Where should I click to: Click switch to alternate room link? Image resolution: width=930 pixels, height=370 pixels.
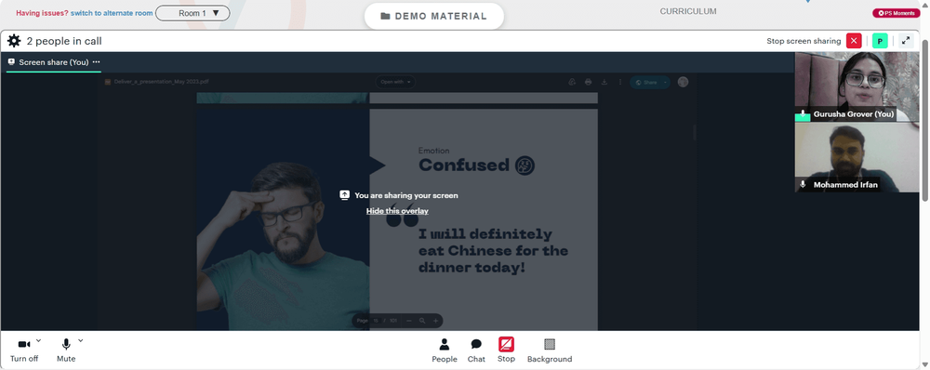[x=112, y=13]
